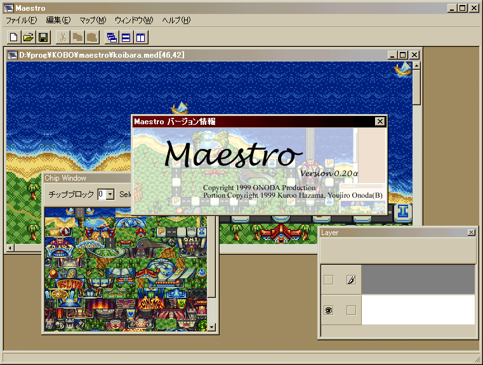Click the Chip Window title bar
Viewport: 483px width, 365px height.
click(x=87, y=178)
